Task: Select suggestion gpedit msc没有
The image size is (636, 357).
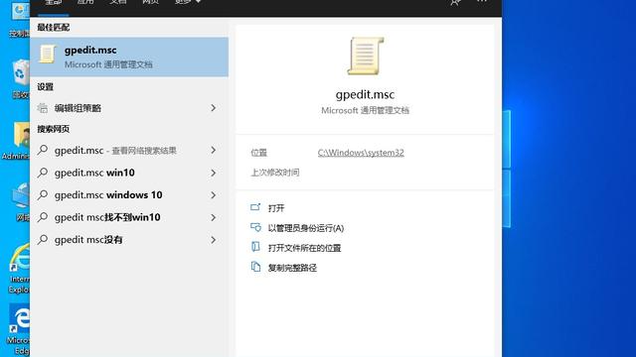Action: [x=129, y=240]
